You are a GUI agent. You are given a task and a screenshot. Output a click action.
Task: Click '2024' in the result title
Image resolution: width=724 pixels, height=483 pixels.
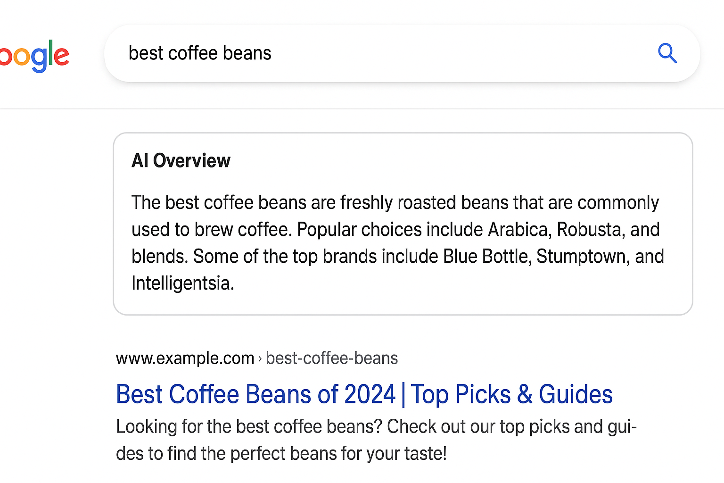tap(370, 394)
